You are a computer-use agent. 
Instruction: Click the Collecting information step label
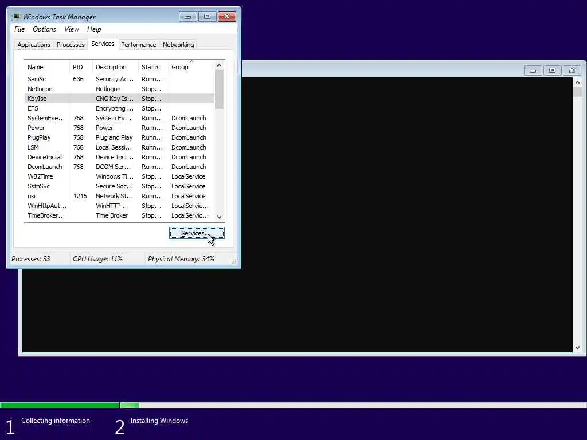click(56, 421)
